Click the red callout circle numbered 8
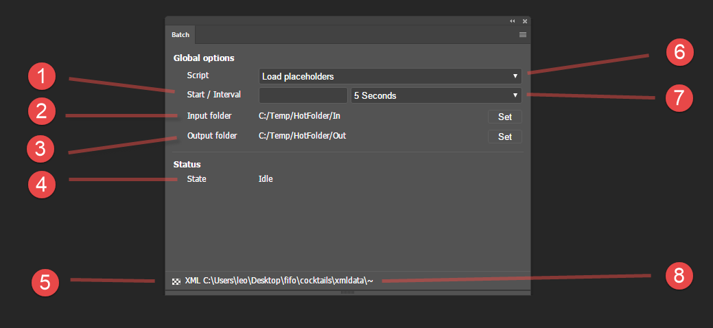The height and width of the screenshot is (328, 713). pos(679,276)
